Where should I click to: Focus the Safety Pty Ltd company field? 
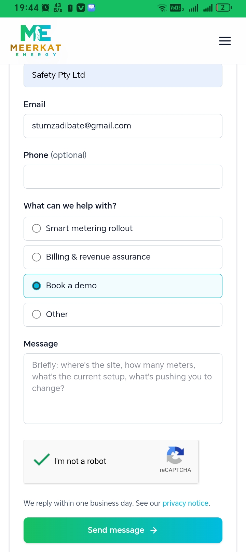[x=123, y=75]
